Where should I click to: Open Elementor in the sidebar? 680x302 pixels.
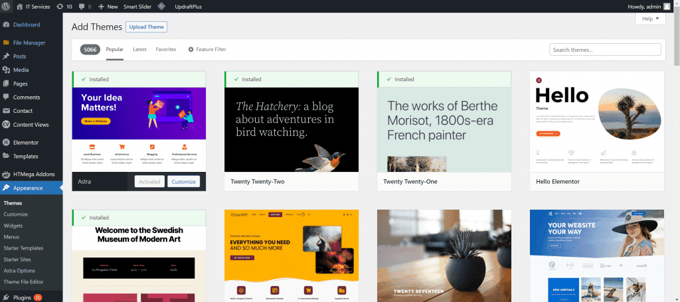pos(25,142)
